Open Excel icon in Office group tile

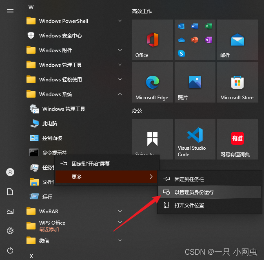pos(209,26)
